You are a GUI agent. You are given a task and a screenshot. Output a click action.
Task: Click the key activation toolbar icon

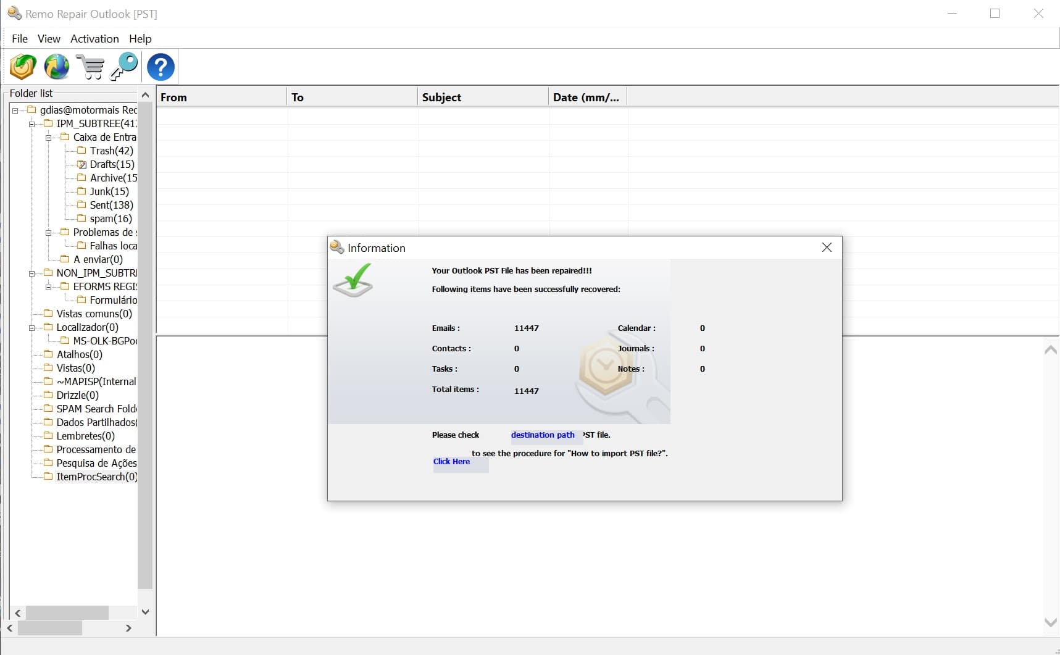coord(124,67)
